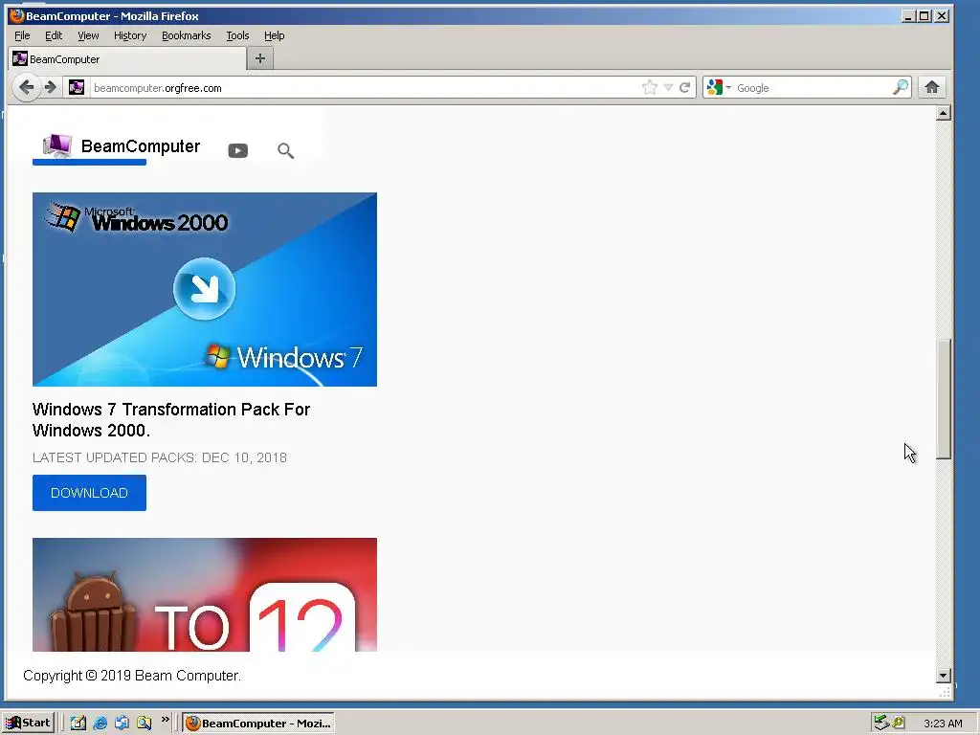Open the View menu
This screenshot has height=735, width=980.
tap(88, 35)
